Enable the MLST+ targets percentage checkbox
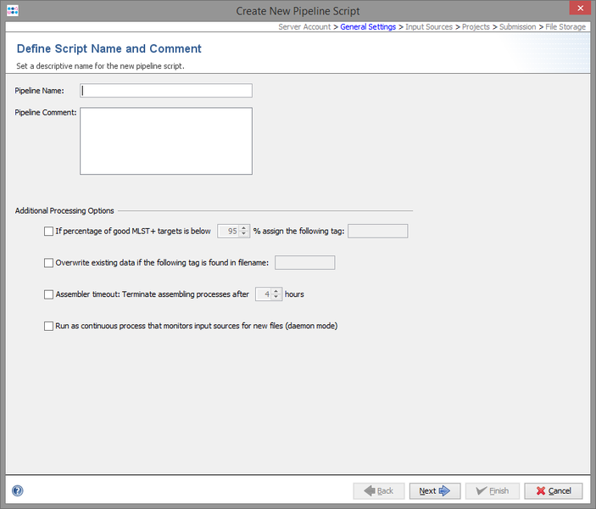This screenshot has height=509, width=596. [48, 232]
